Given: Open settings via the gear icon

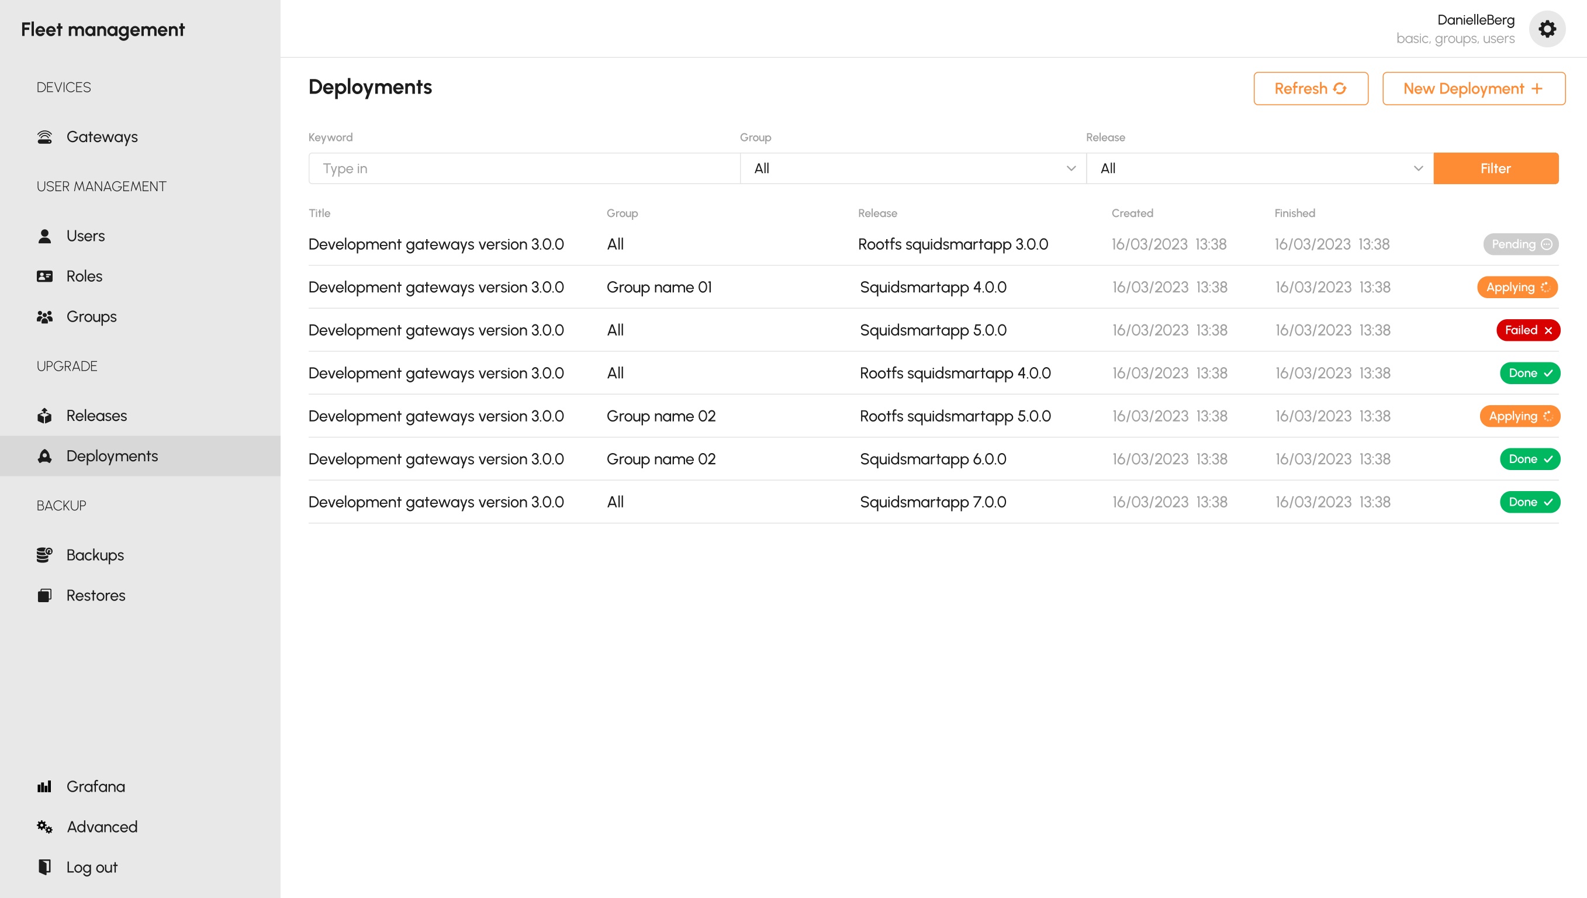Looking at the screenshot, I should click(x=1547, y=29).
